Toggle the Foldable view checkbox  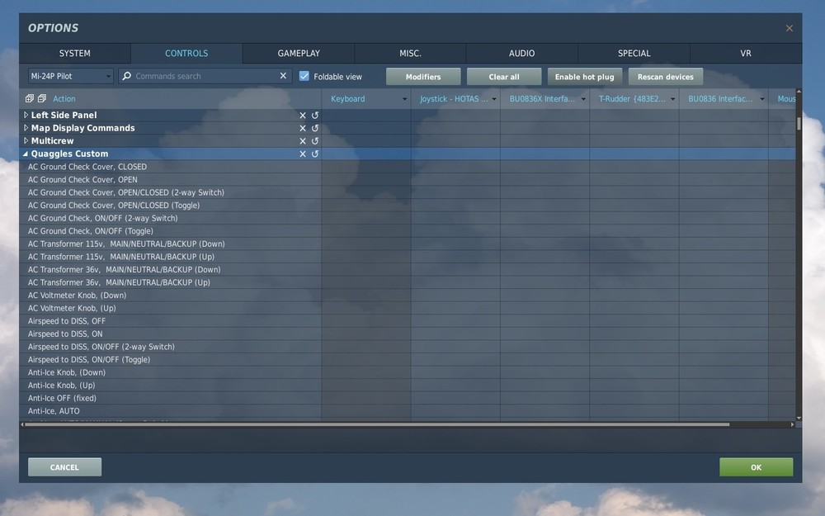coord(304,76)
